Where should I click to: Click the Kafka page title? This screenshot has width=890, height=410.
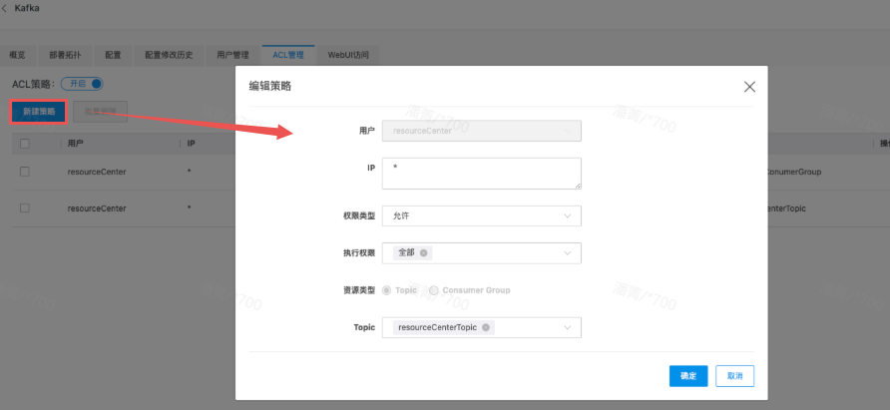click(x=27, y=9)
